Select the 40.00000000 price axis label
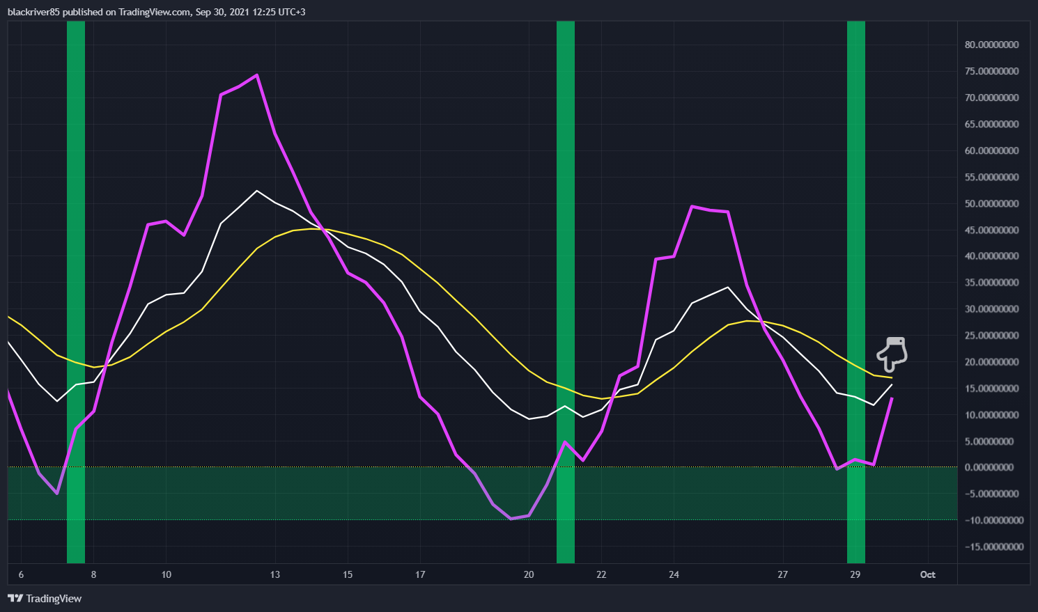Viewport: 1038px width, 612px height. tap(991, 256)
